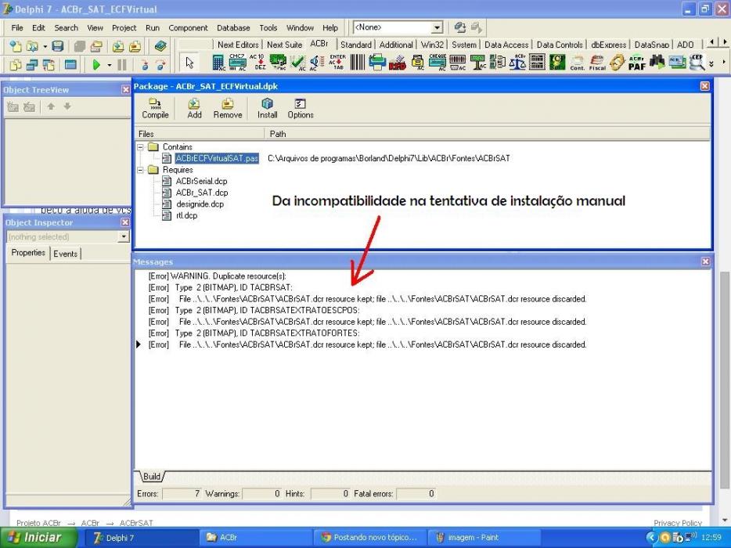Switch to the Win32 palette tab
731x548 pixels.
pos(432,45)
